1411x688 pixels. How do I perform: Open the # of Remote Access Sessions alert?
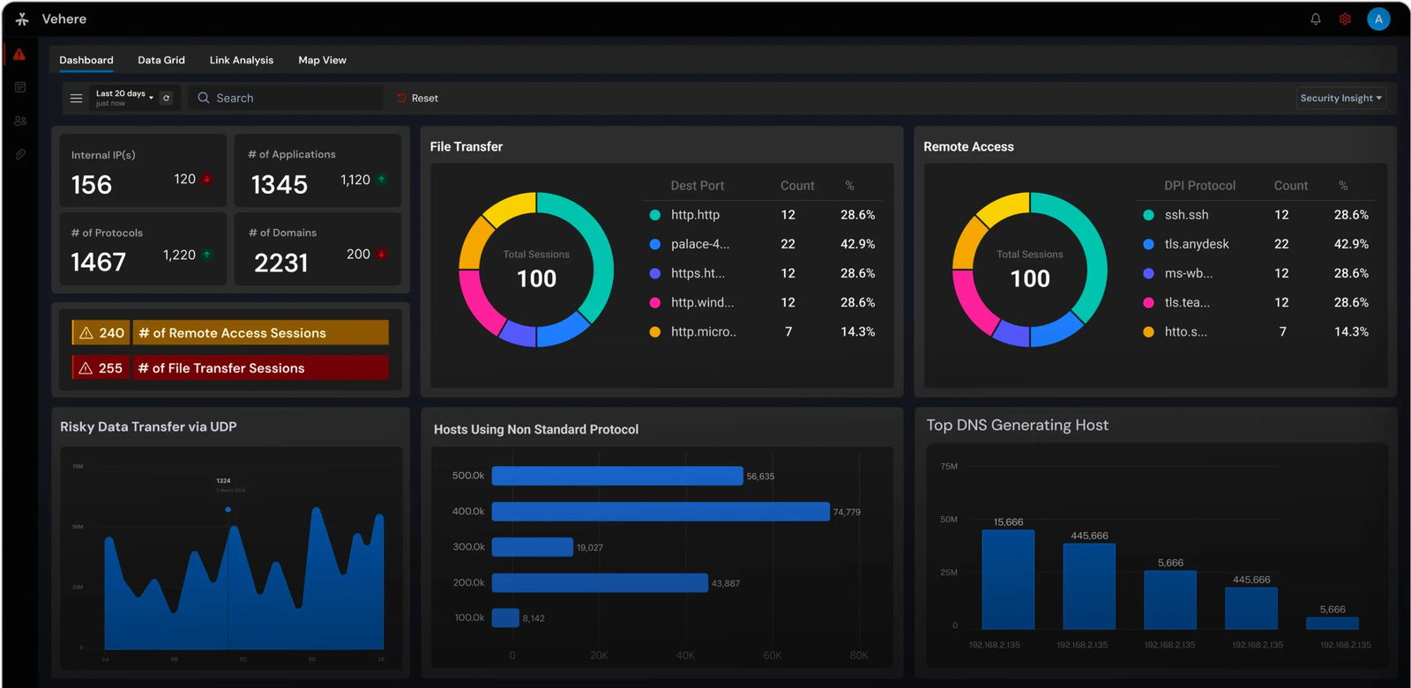(x=230, y=332)
